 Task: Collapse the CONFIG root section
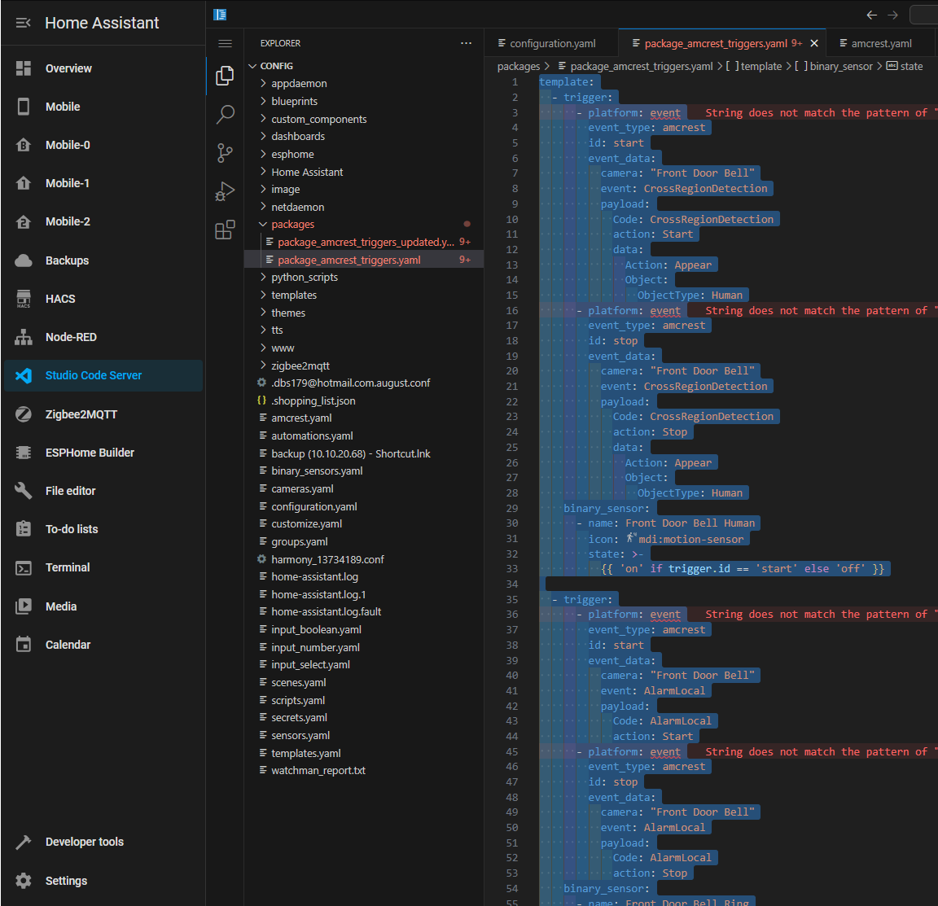pyautogui.click(x=276, y=66)
